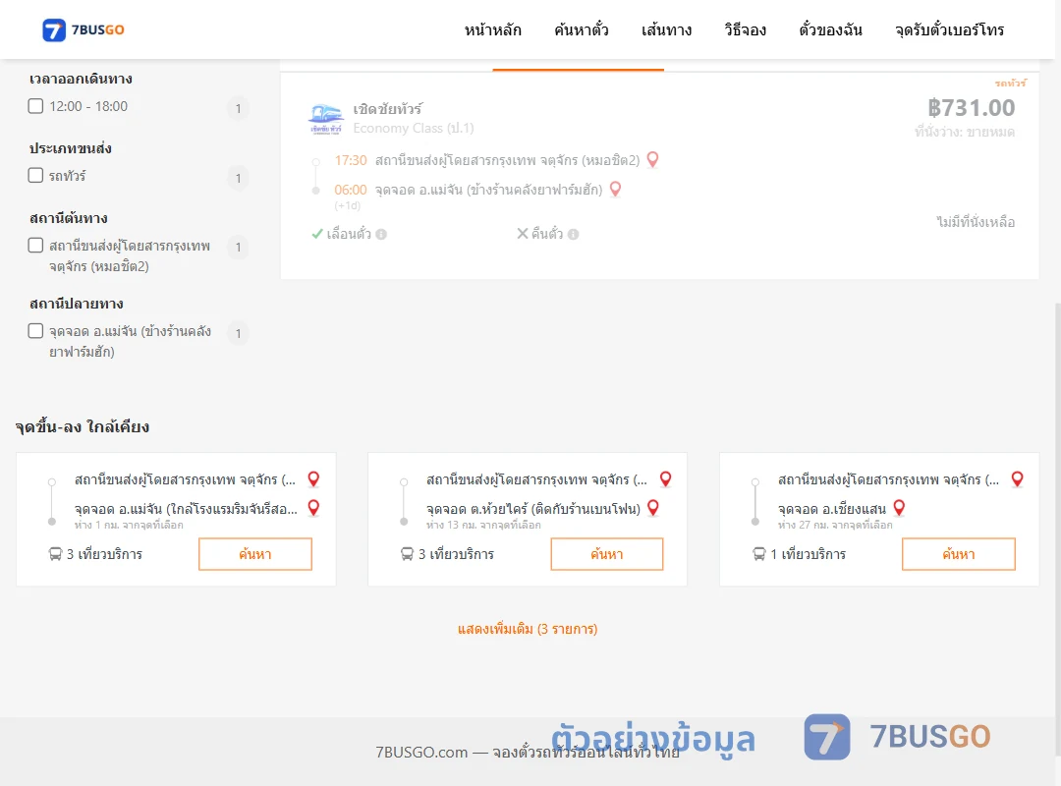Open origin map pin in ต.ห้วยไคร้ card
Image resolution: width=1061 pixels, height=786 pixels.
coord(666,479)
